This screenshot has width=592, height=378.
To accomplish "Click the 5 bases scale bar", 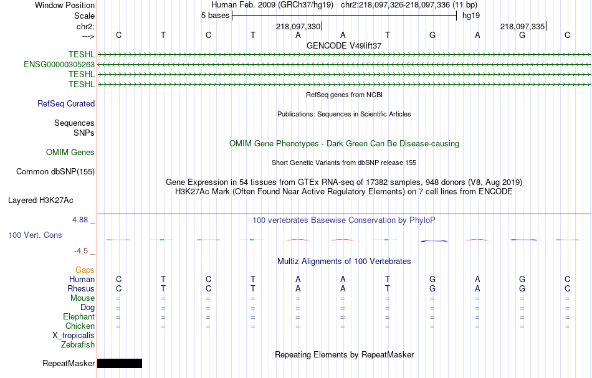I will pos(345,16).
